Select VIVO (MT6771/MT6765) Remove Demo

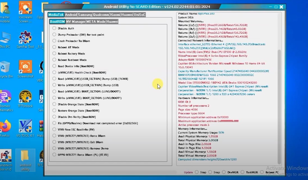pos(54,148)
